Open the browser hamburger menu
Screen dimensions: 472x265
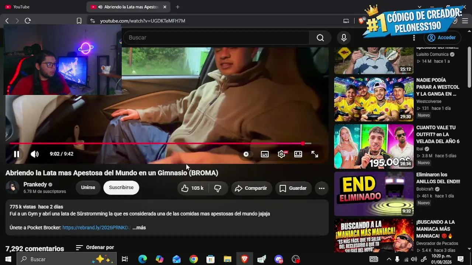[x=465, y=21]
